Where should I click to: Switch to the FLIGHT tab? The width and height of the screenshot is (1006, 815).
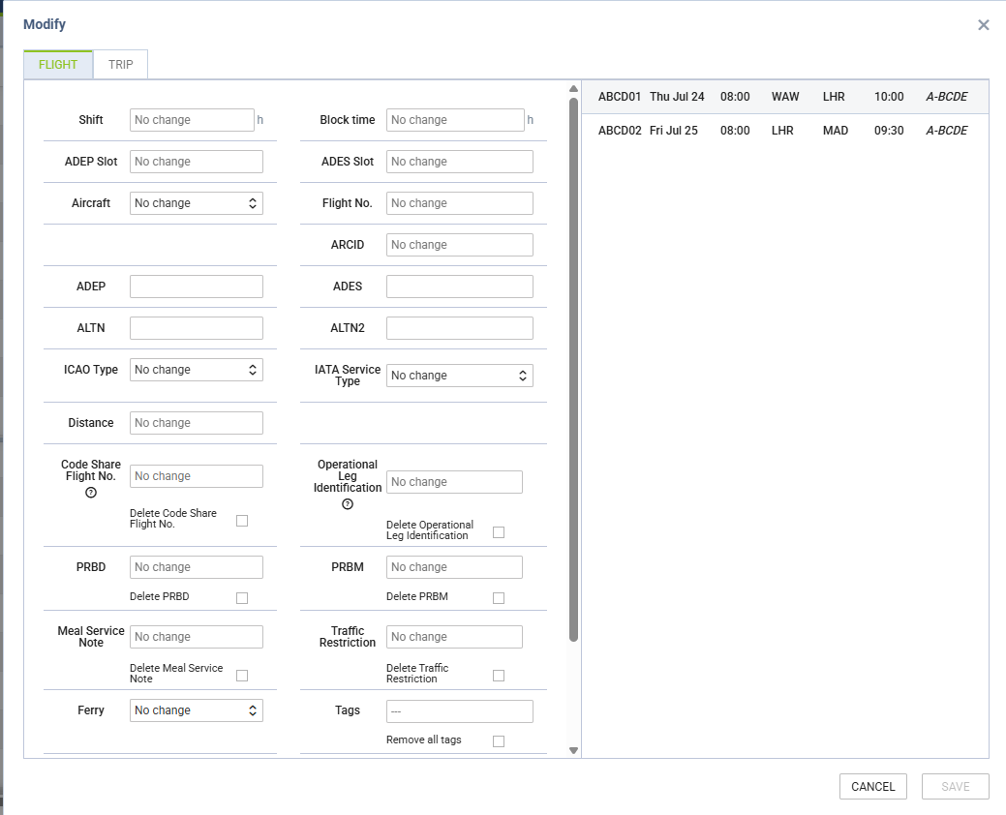pyautogui.click(x=58, y=65)
